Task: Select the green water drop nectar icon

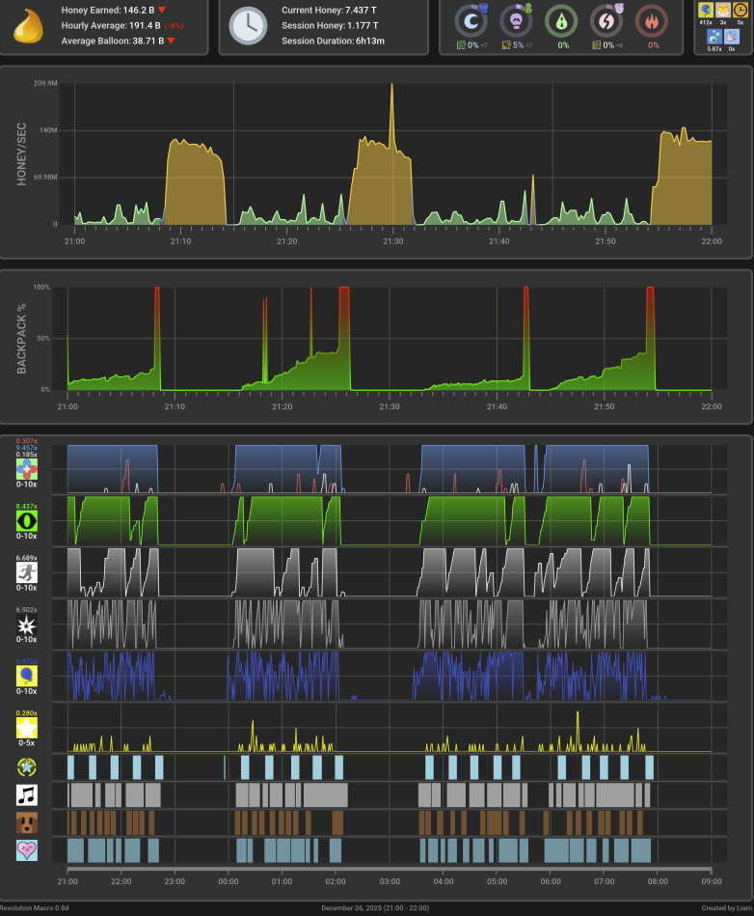Action: pyautogui.click(x=561, y=21)
